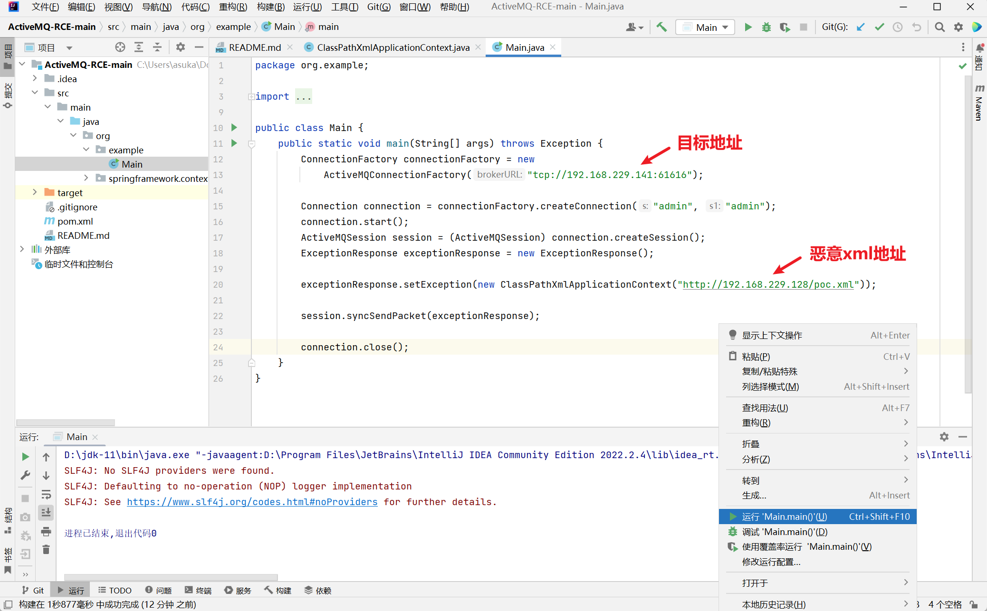Click trash icon to clear console output

click(46, 550)
